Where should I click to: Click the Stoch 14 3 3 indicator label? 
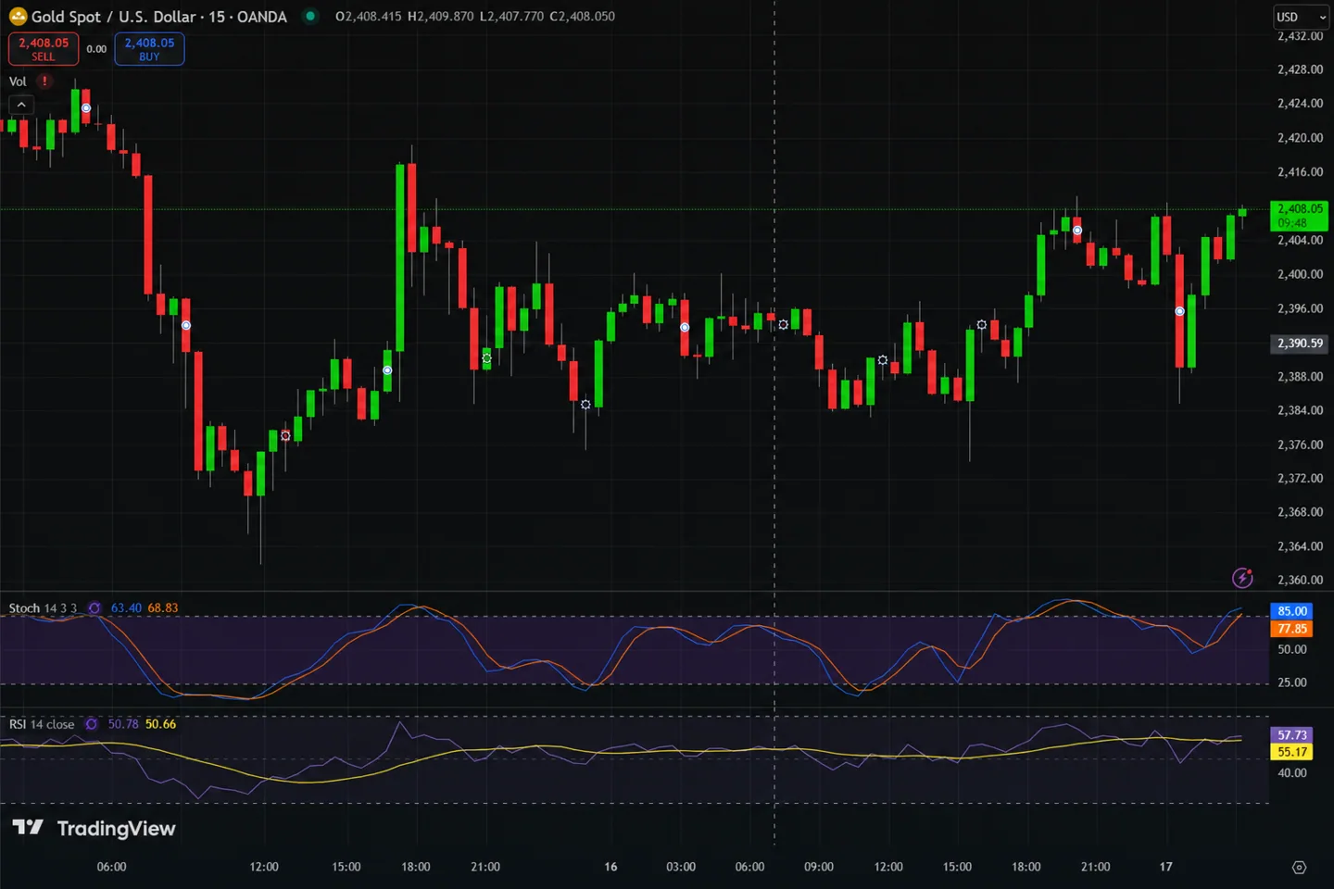click(43, 608)
